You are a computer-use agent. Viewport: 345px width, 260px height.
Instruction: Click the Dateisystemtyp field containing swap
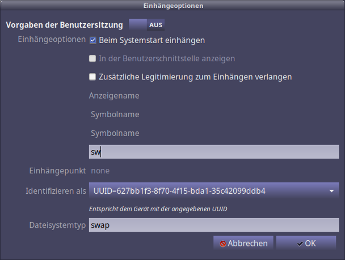(213, 225)
